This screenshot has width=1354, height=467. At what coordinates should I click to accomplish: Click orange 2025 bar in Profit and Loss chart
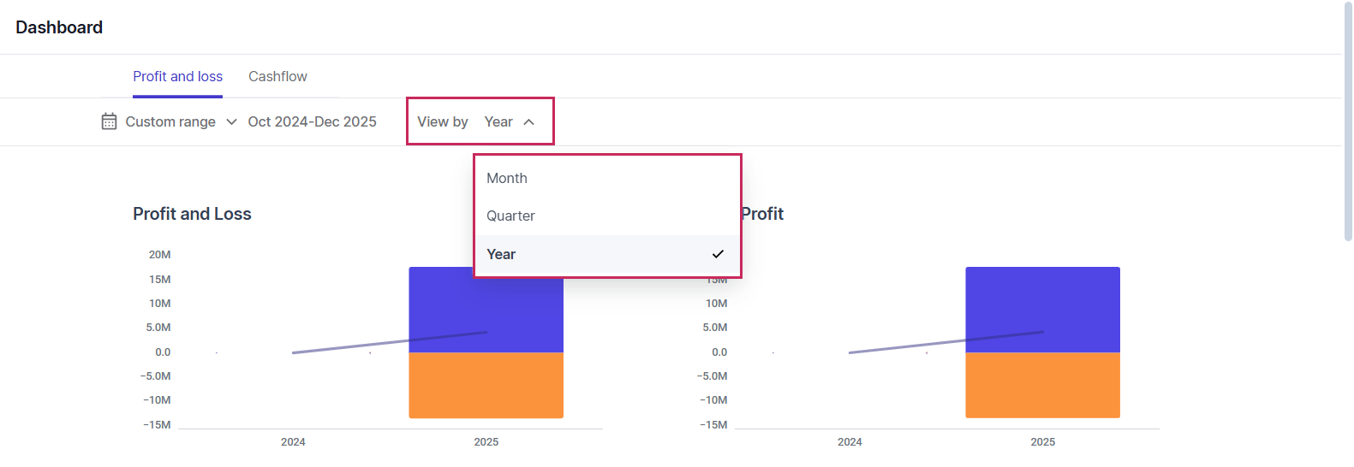point(486,385)
